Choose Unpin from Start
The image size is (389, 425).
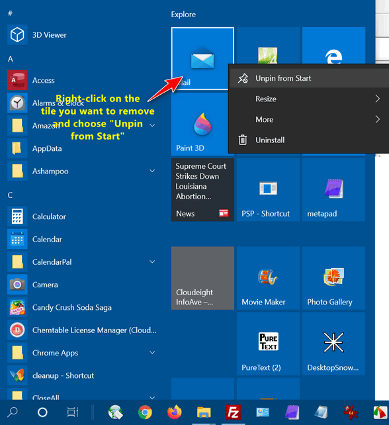(309, 78)
